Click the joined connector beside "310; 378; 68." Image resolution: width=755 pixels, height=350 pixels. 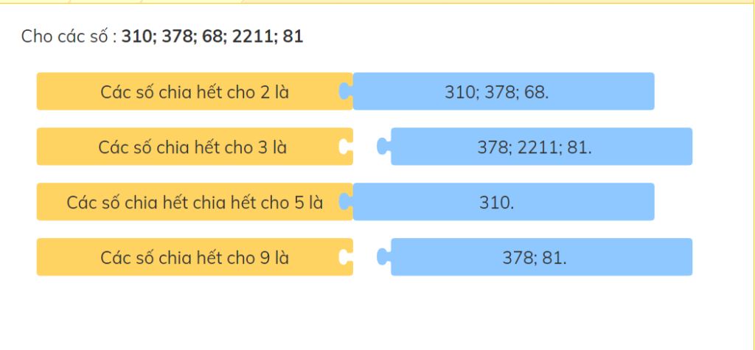(x=346, y=91)
